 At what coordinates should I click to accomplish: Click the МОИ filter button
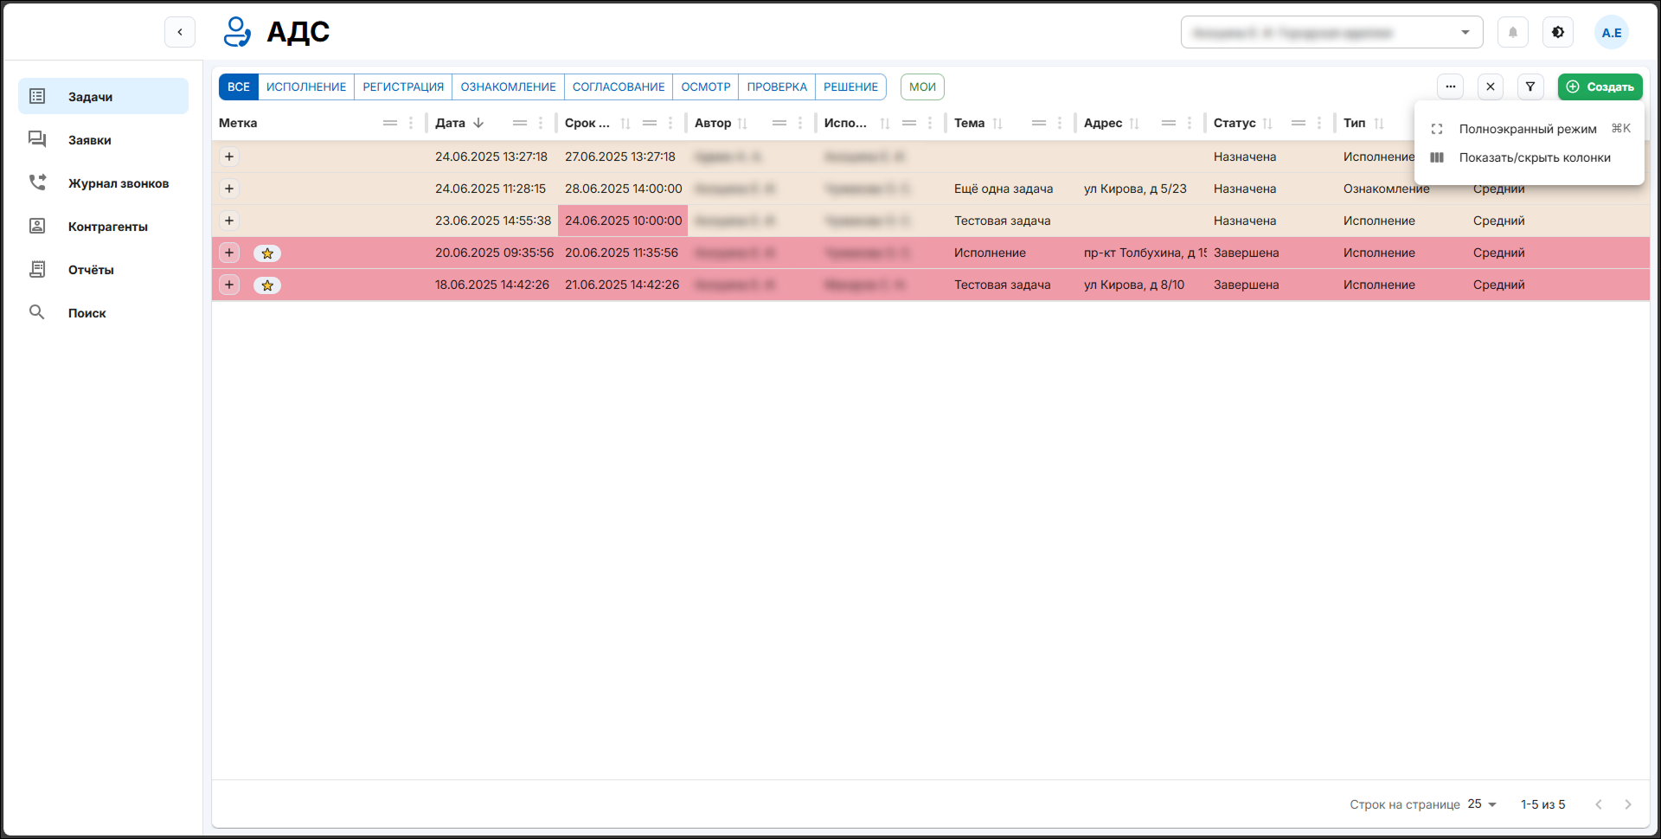click(x=922, y=86)
